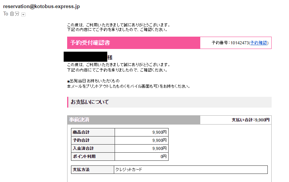
Task: Click the 支払い合計 9,900円 total
Action: click(250, 120)
